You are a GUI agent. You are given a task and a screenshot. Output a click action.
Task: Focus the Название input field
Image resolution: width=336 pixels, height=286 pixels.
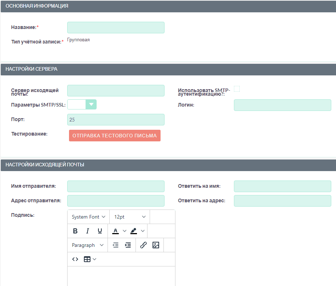point(116,28)
